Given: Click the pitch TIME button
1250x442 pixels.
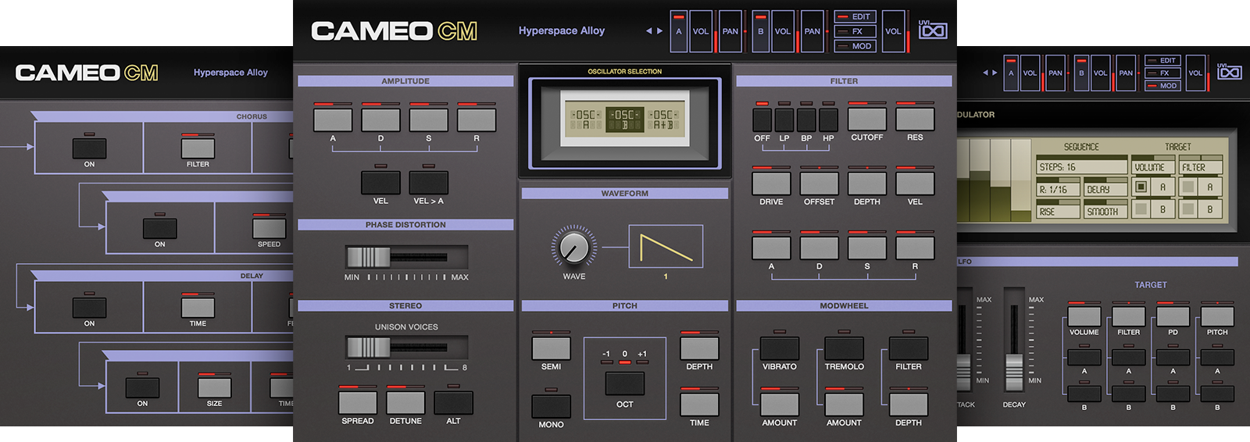Looking at the screenshot, I should click(699, 405).
